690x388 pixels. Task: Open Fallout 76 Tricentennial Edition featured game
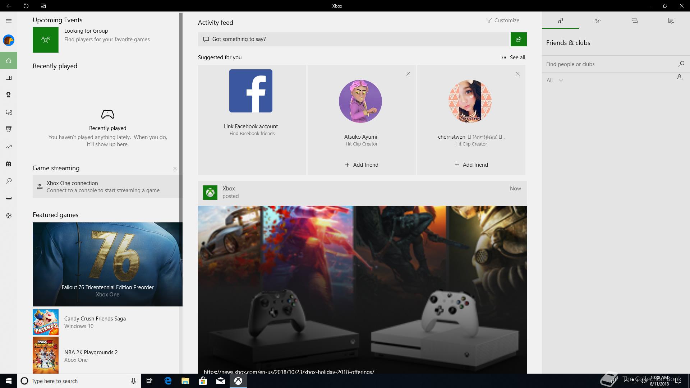click(107, 264)
